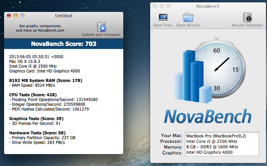267x166 pixels.
Task: Click MacBook Pro (MacBookPro9,2) field value
Action: point(216,136)
